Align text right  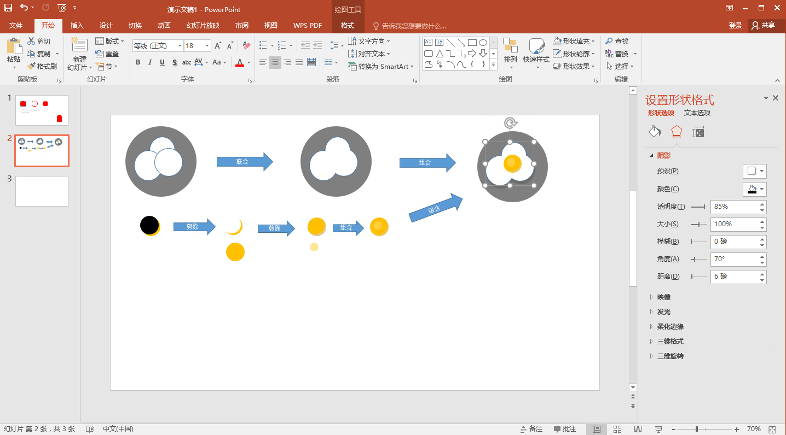287,62
